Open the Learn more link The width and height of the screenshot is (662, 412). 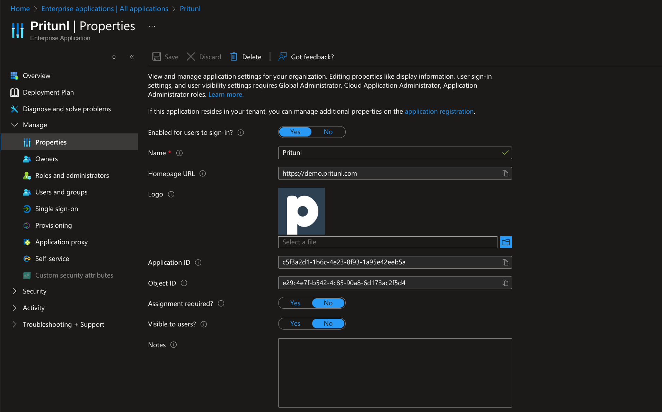(x=226, y=95)
